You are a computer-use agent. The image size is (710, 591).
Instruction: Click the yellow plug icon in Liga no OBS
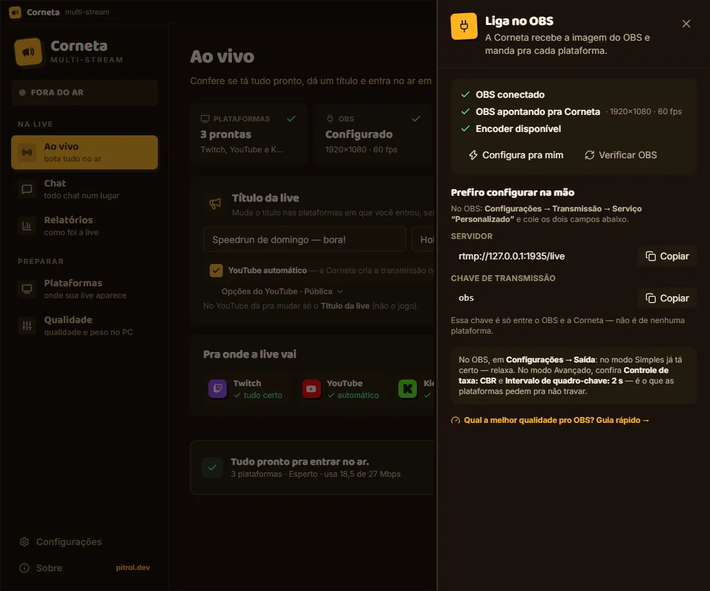pos(463,26)
